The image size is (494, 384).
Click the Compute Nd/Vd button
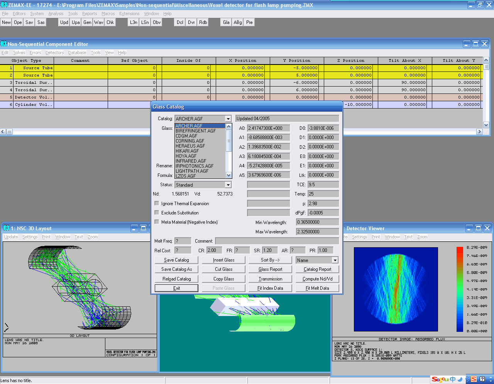[x=317, y=279]
